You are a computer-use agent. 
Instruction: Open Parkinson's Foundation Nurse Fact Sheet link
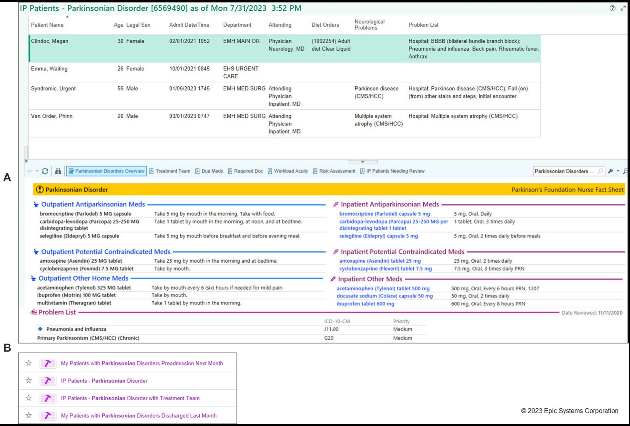pyautogui.click(x=567, y=190)
